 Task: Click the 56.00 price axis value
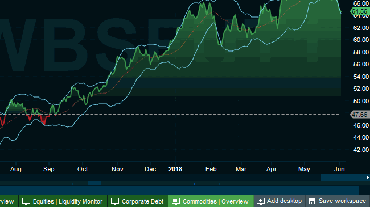point(361,64)
